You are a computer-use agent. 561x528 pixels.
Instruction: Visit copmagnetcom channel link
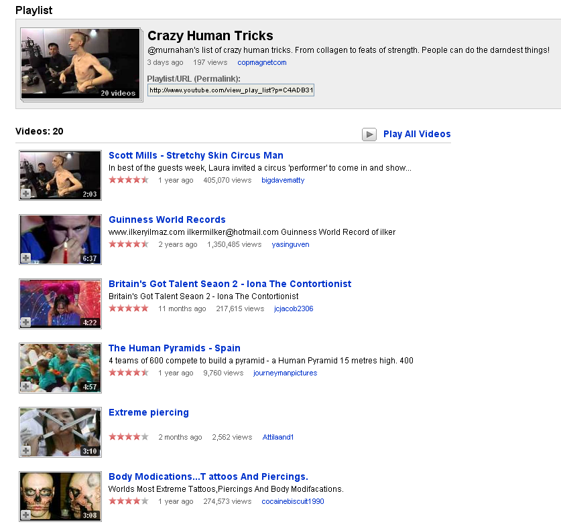(262, 62)
